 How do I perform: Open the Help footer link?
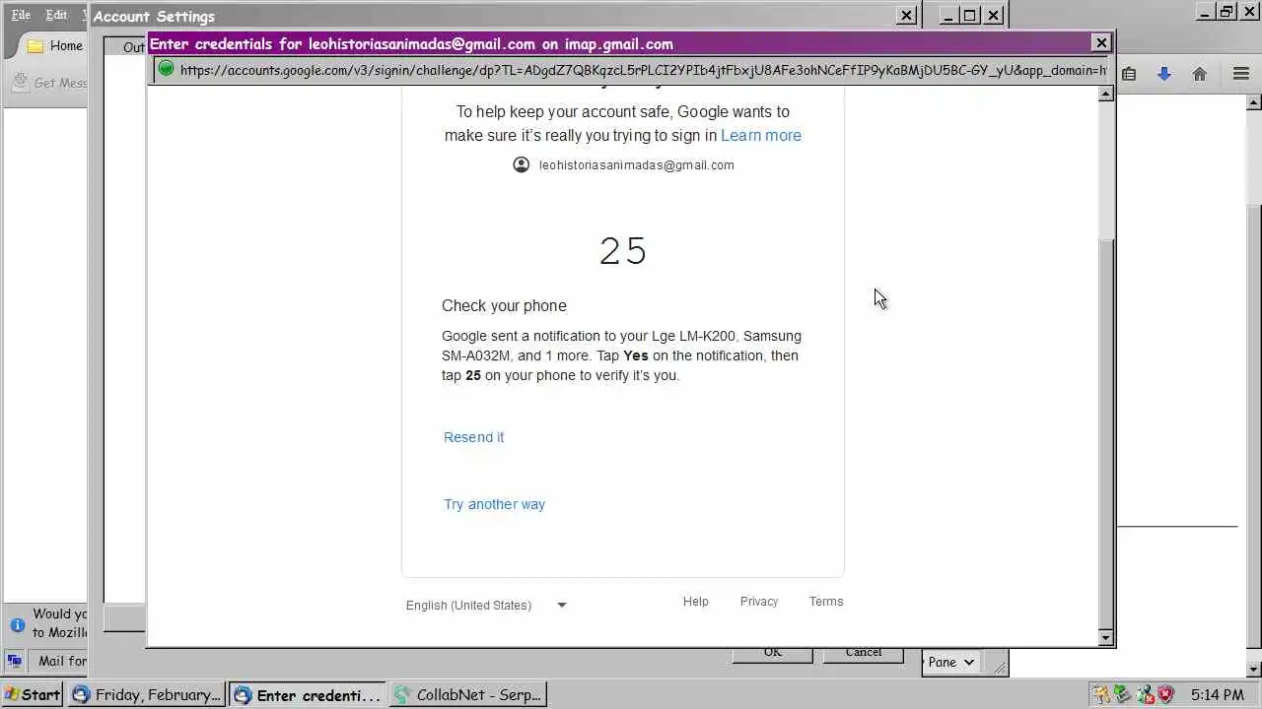696,602
